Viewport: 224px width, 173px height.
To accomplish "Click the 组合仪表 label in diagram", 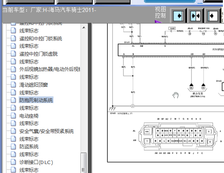I will (198, 94).
